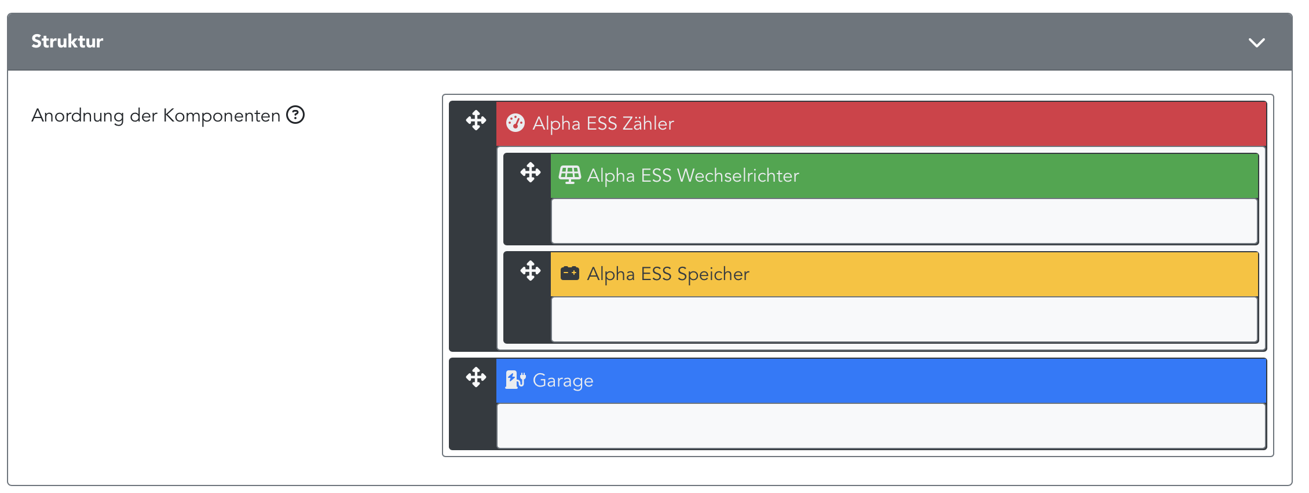Image resolution: width=1309 pixels, height=493 pixels.
Task: Click the empty drop zone under Speicher
Action: coord(904,319)
